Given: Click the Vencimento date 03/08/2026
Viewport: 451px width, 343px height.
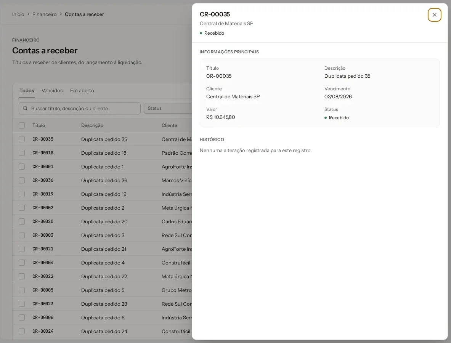Looking at the screenshot, I should click(x=338, y=96).
